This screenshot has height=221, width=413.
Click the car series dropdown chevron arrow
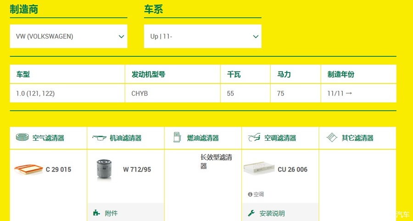click(256, 37)
